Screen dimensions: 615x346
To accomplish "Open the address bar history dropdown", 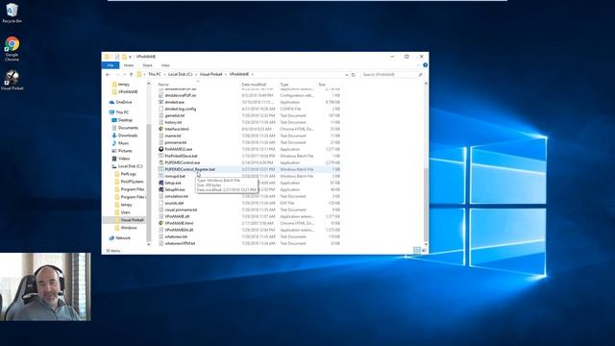I will [347, 75].
